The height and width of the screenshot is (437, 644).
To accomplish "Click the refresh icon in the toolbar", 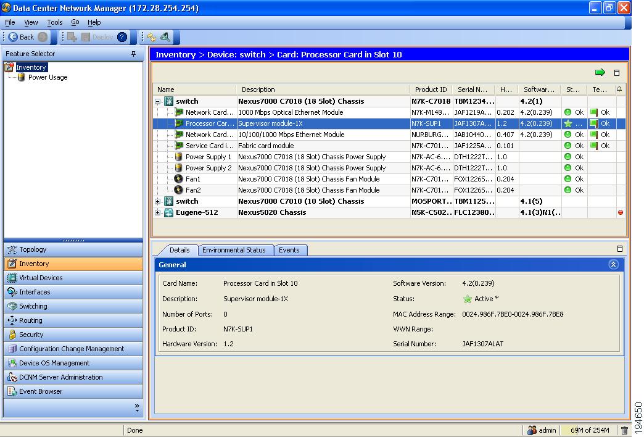I will 153,37.
